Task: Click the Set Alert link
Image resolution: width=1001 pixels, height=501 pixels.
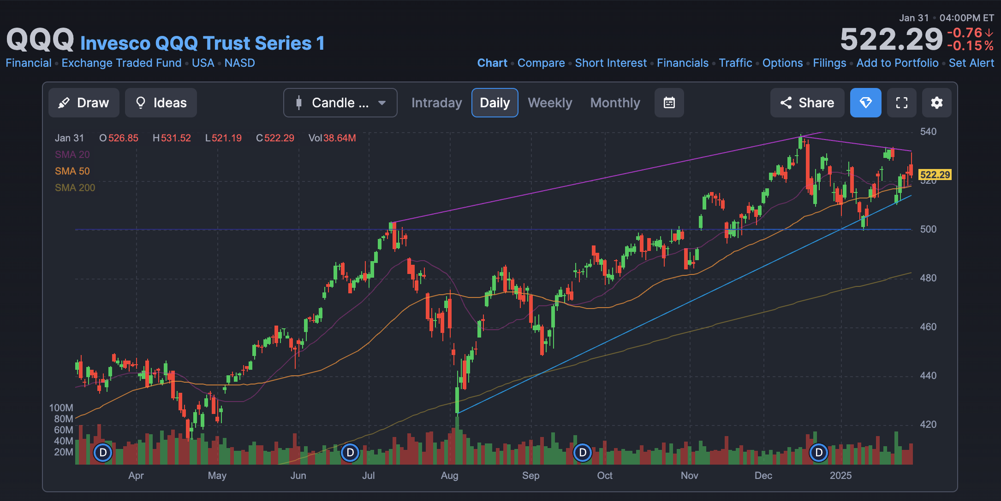Action: [971, 63]
